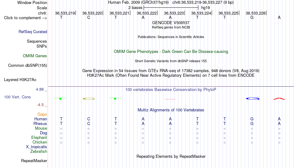Click the Dog species label

click(43, 133)
